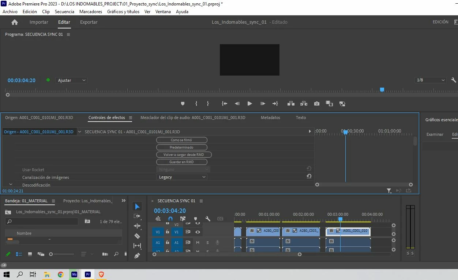Toggle project writable green pencil icon
The image size is (458, 280).
click(x=8, y=254)
